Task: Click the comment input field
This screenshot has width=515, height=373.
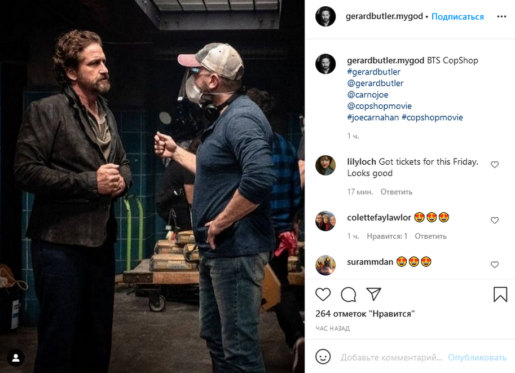Action: click(x=391, y=358)
